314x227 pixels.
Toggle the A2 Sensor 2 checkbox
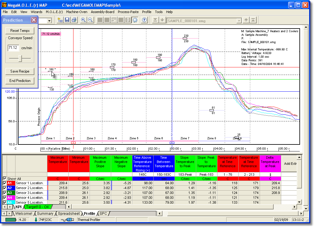tap(5, 188)
